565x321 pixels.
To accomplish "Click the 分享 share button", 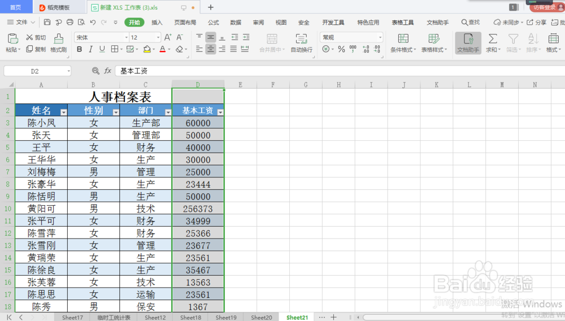I will 537,23.
